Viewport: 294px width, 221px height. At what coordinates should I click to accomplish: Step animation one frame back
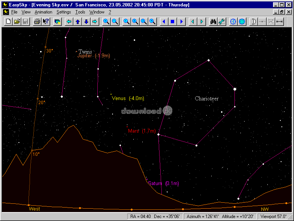193,22
